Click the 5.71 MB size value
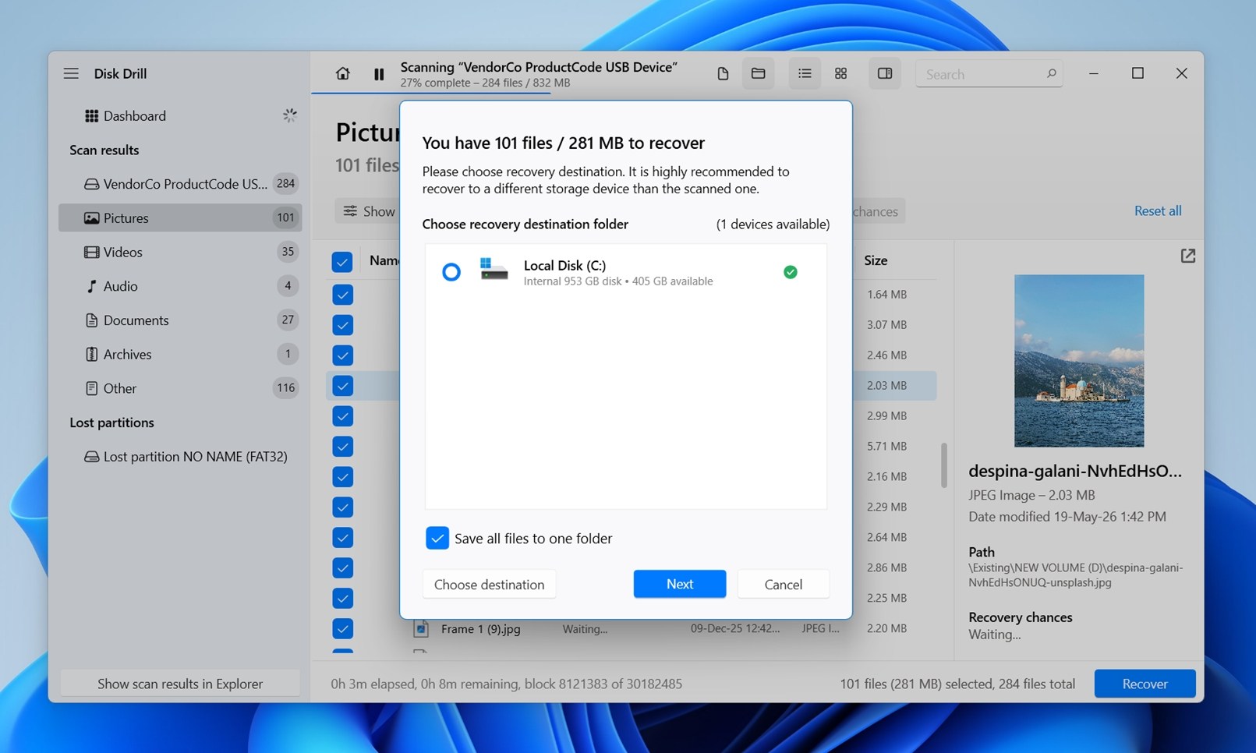This screenshot has width=1256, height=753. click(886, 447)
